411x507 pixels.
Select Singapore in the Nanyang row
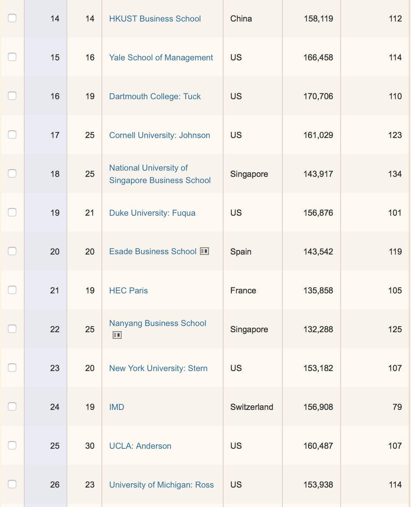click(x=249, y=329)
